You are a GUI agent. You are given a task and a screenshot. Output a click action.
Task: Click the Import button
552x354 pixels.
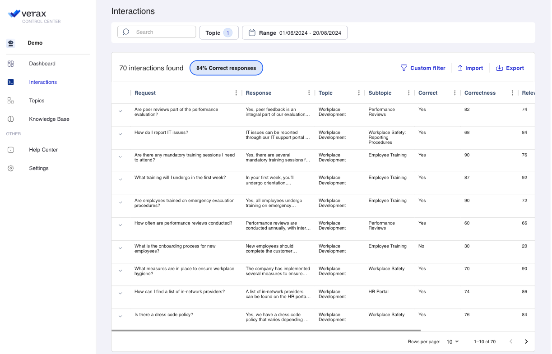470,68
